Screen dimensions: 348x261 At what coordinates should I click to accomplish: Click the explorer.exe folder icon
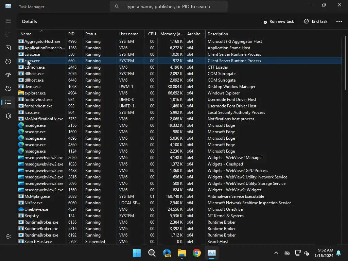coord(21,93)
